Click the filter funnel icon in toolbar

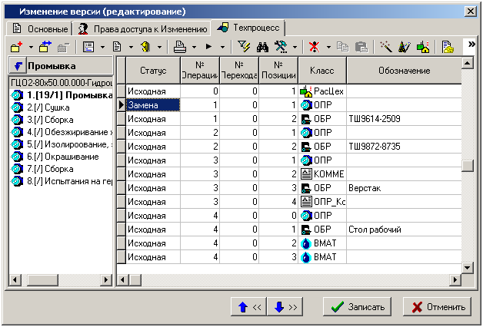click(244, 47)
